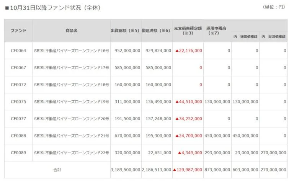Click SBISL不動産バイヤーズローンファンド20号 product name

point(72,119)
